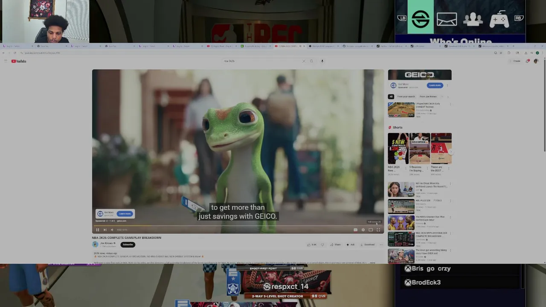Viewport: 546px width, 307px height.
Task: Open options for sidebar GEICO ad
Action: [447, 85]
